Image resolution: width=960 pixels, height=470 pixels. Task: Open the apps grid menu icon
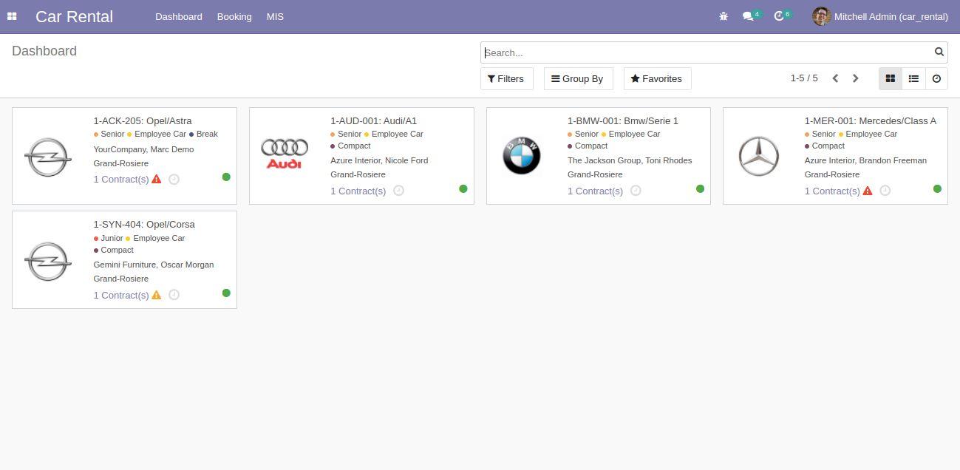(x=12, y=16)
